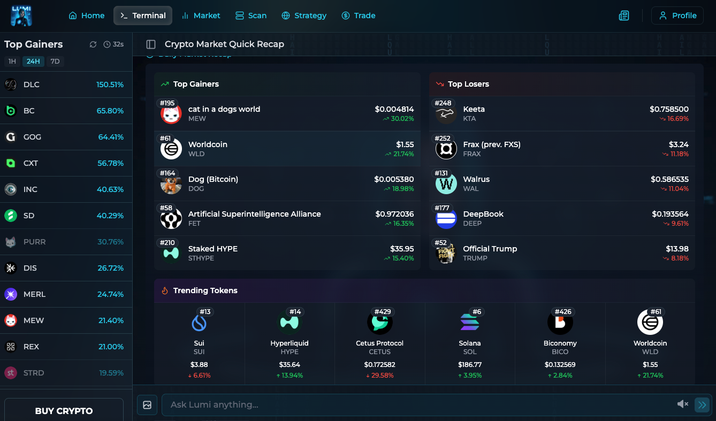Open the Keeta KTA row in Top Losers
Viewport: 716px width, 421px height.
562,113
